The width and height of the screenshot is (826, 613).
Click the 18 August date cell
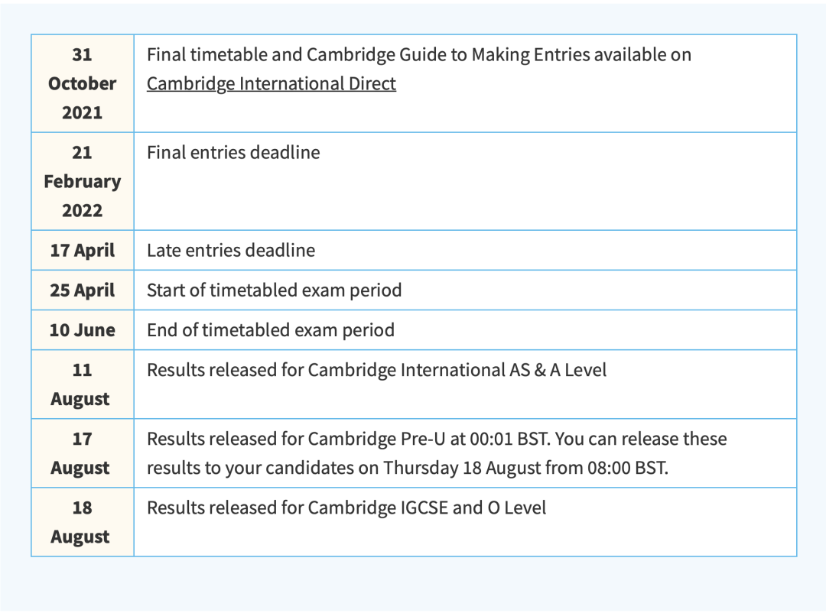[82, 522]
